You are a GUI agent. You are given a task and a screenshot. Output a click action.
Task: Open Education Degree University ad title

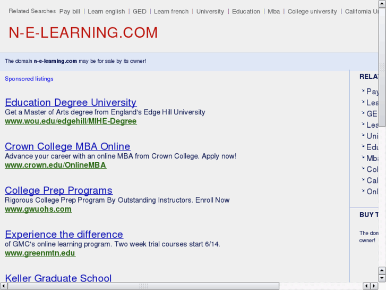tap(71, 102)
